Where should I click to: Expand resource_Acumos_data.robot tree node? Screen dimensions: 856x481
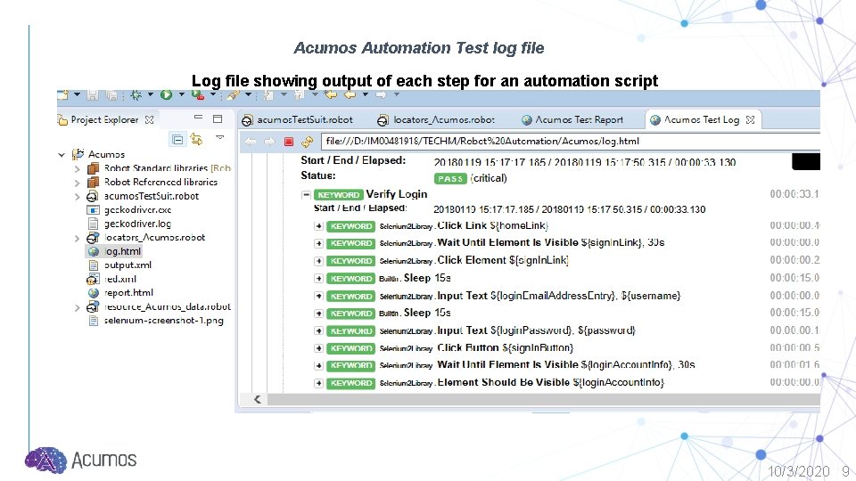pos(77,307)
